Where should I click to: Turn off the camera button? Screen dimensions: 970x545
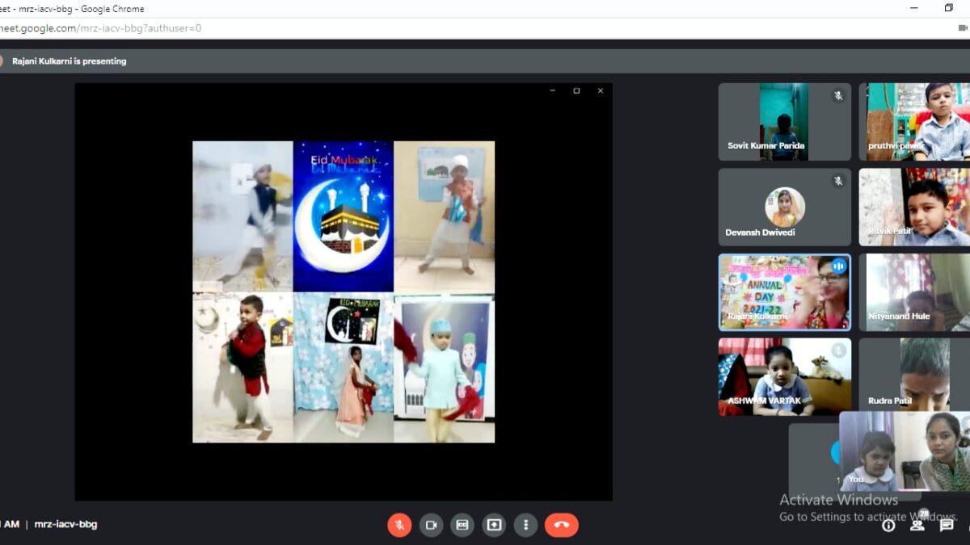pos(431,525)
